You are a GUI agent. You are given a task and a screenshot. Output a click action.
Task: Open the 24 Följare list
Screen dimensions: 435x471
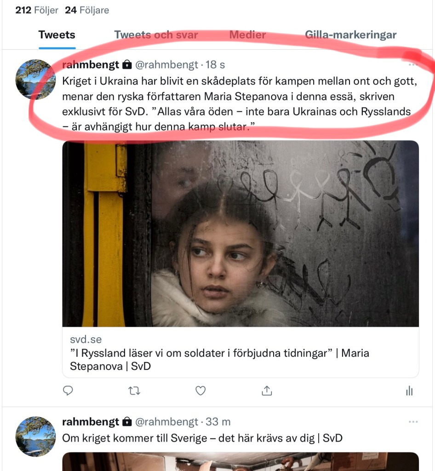coord(87,10)
